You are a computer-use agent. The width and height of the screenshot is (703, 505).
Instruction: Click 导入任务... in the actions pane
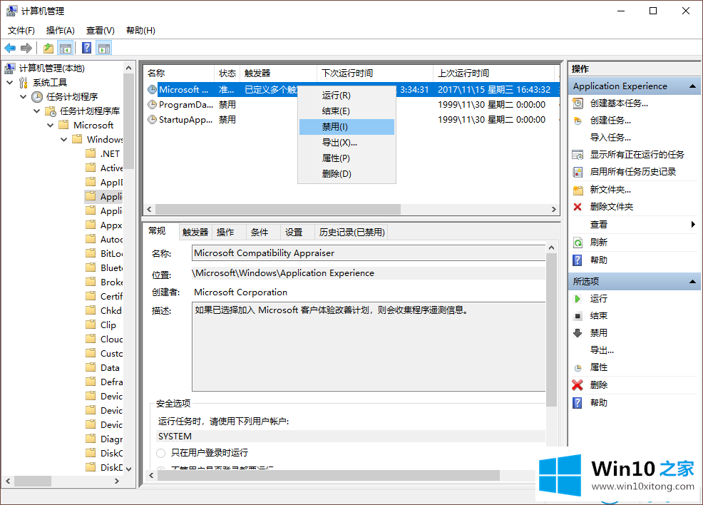(610, 138)
